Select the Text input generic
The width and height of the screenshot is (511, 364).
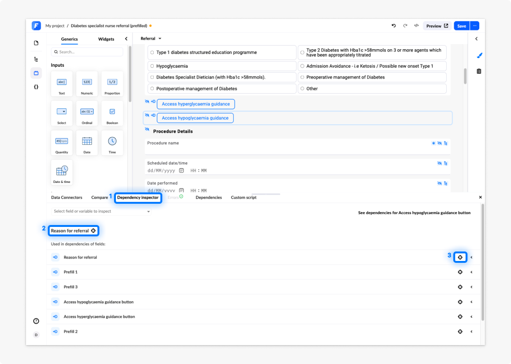point(62,84)
